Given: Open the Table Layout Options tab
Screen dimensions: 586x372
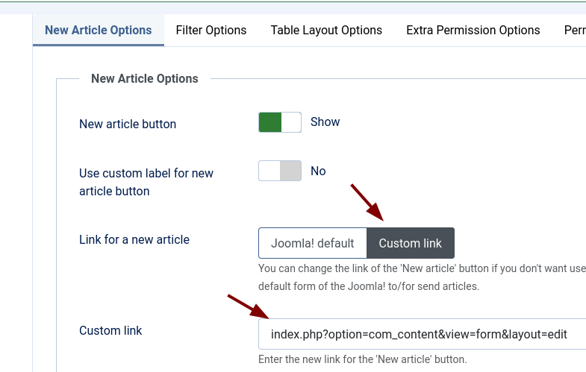Looking at the screenshot, I should [x=326, y=31].
